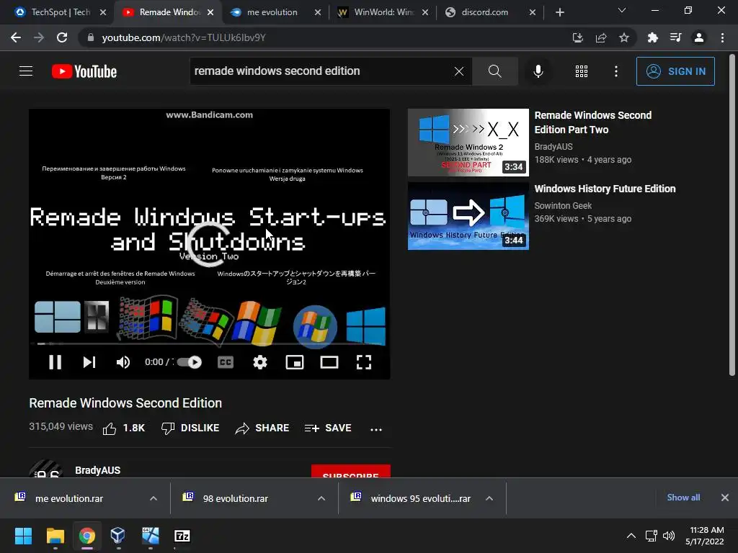Skip to the next video
The height and width of the screenshot is (553, 738).
(x=89, y=362)
